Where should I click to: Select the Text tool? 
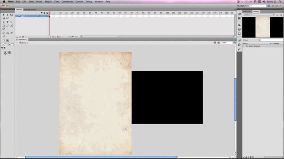click(x=8, y=22)
